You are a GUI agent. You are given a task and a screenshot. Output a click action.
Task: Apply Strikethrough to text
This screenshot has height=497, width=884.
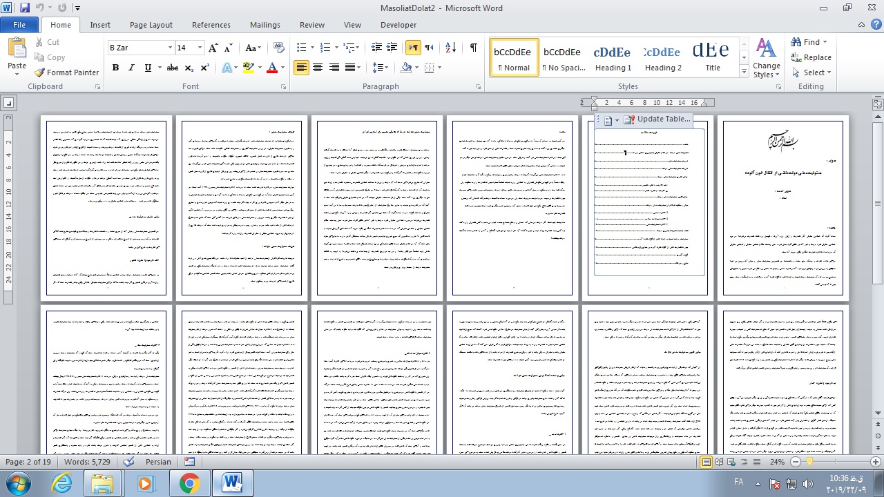click(x=172, y=68)
